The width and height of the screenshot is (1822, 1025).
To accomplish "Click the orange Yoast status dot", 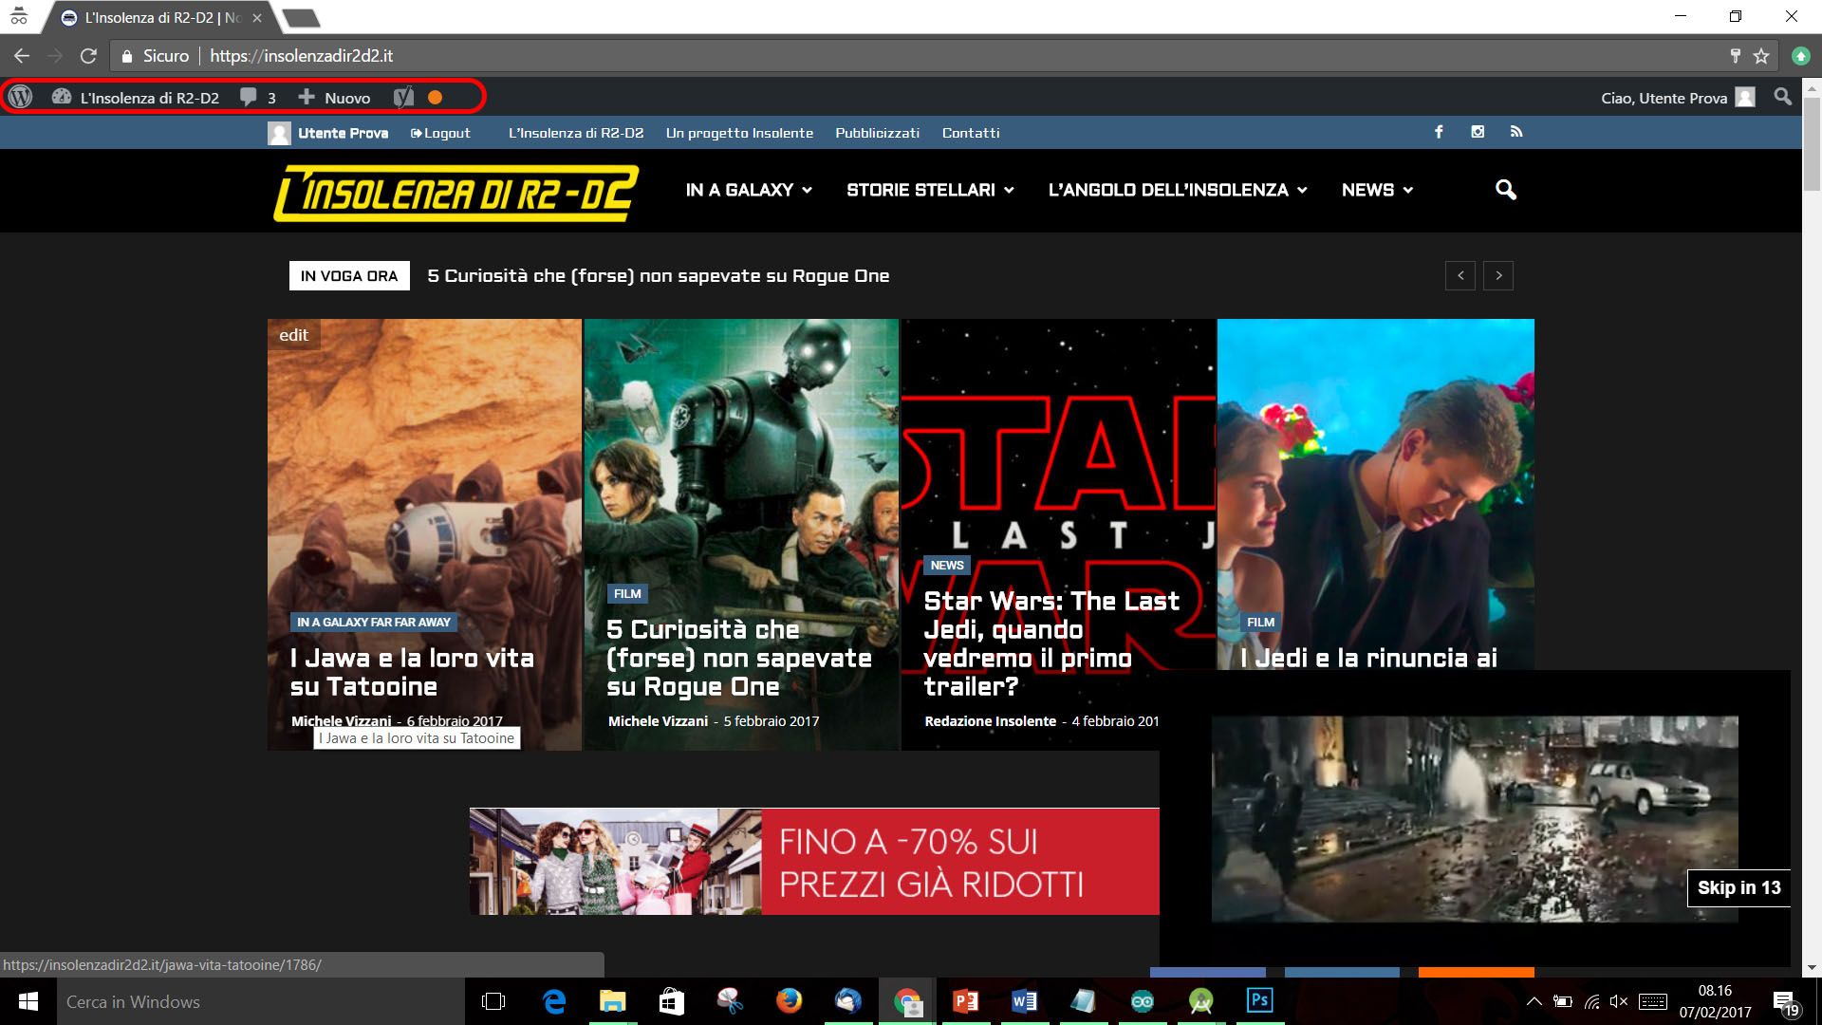I will pos(435,97).
